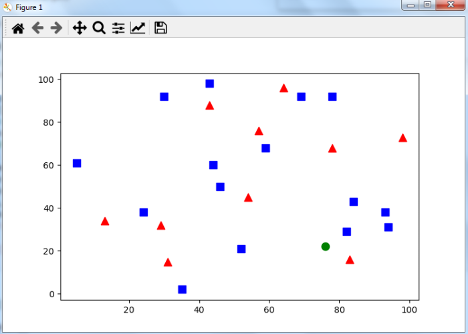
Task: Click the topmost blue square in the plot
Action: click(x=209, y=83)
